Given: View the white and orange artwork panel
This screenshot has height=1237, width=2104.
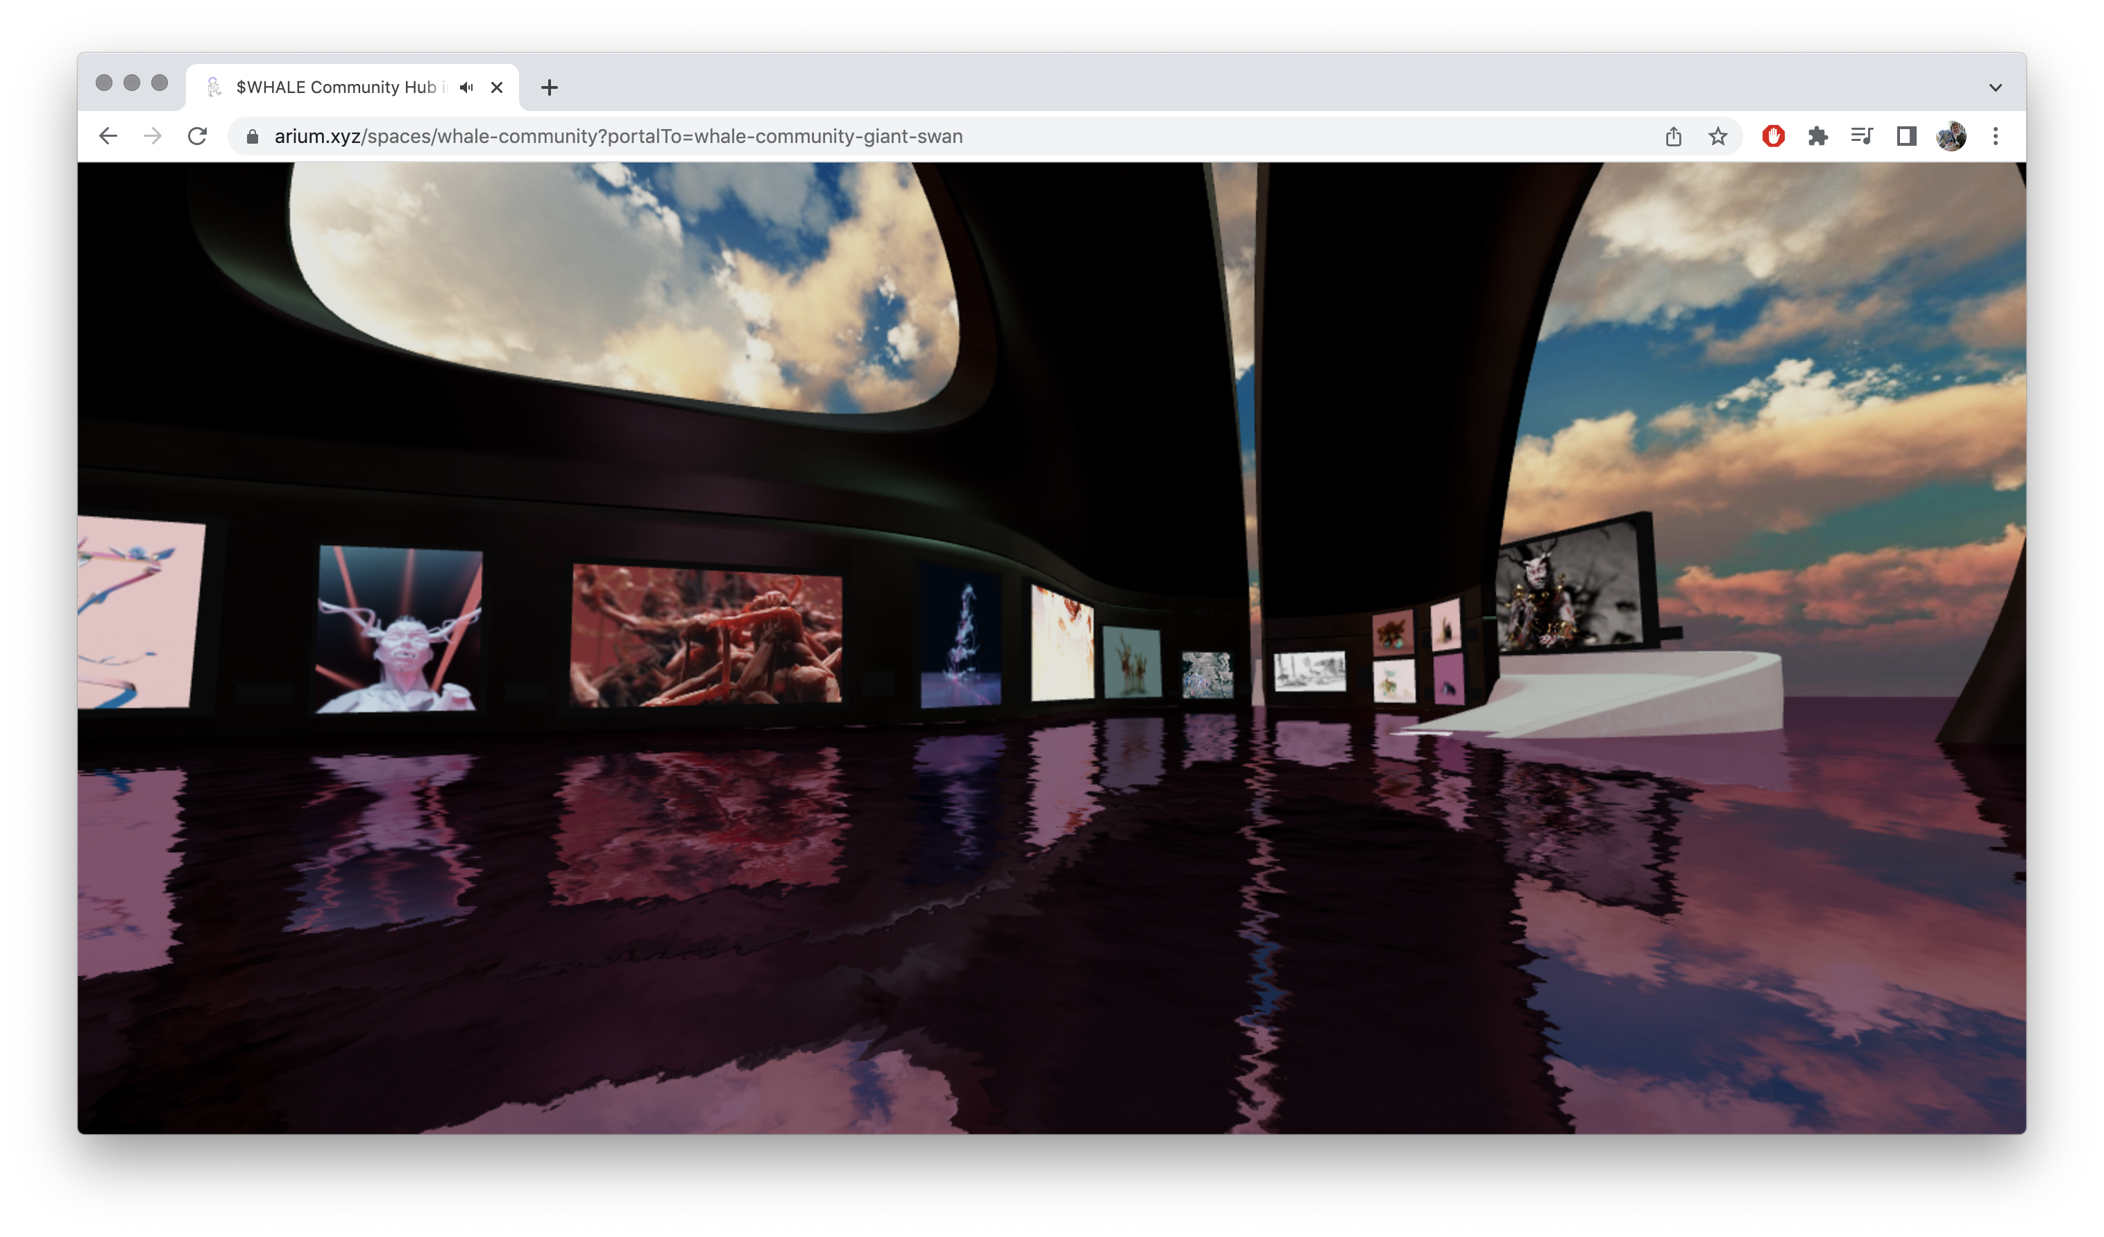Looking at the screenshot, I should pyautogui.click(x=1062, y=643).
